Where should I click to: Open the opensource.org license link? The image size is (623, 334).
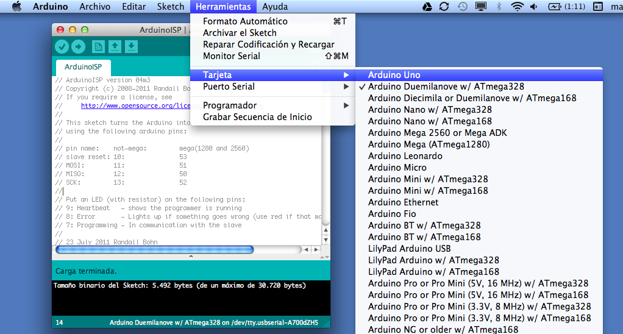[x=135, y=105]
